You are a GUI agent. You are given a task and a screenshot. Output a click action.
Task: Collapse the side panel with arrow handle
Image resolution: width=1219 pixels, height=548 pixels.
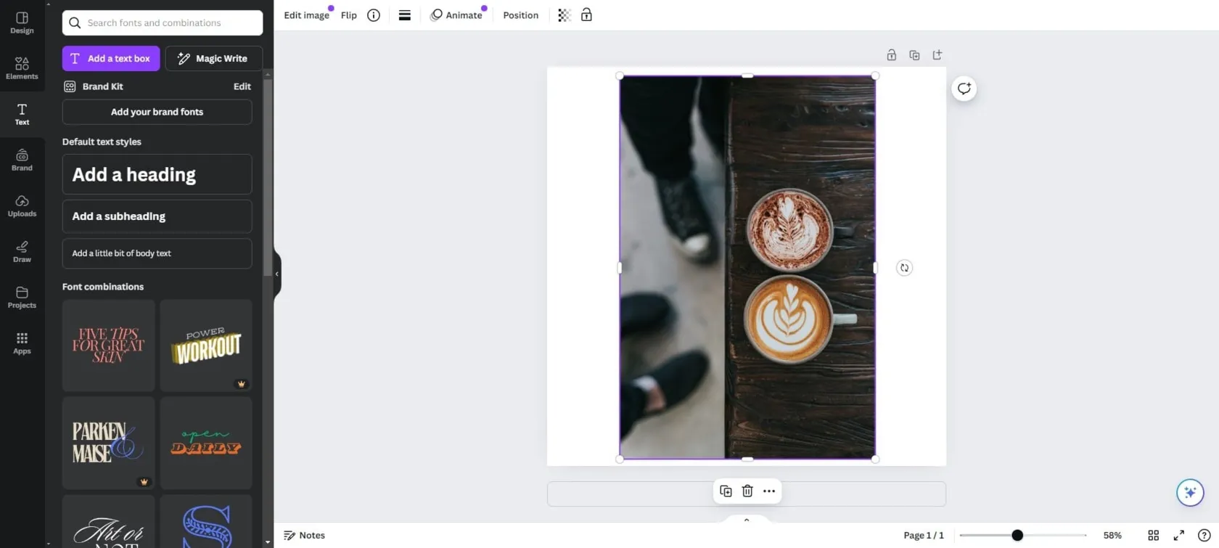click(276, 274)
